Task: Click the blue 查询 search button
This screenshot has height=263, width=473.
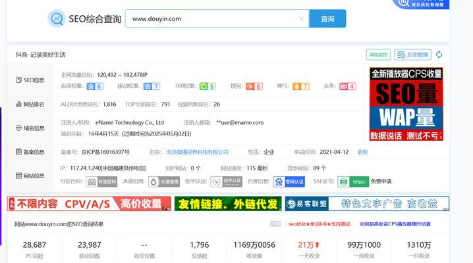Action: [x=327, y=18]
